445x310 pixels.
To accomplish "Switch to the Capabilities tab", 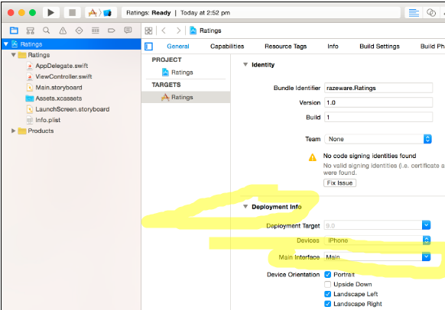I will 227,47.
